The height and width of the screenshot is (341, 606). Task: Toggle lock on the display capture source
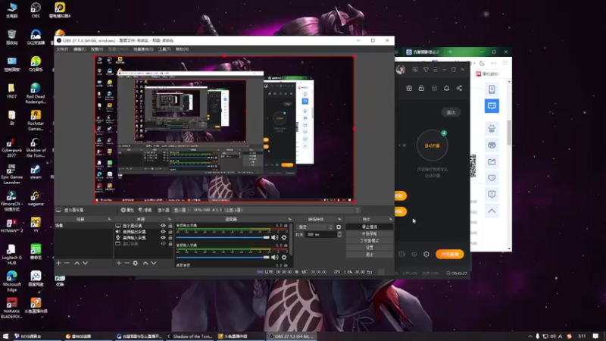tap(170, 226)
